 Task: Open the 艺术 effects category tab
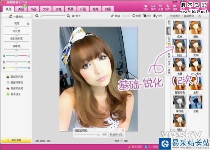(x=169, y=63)
